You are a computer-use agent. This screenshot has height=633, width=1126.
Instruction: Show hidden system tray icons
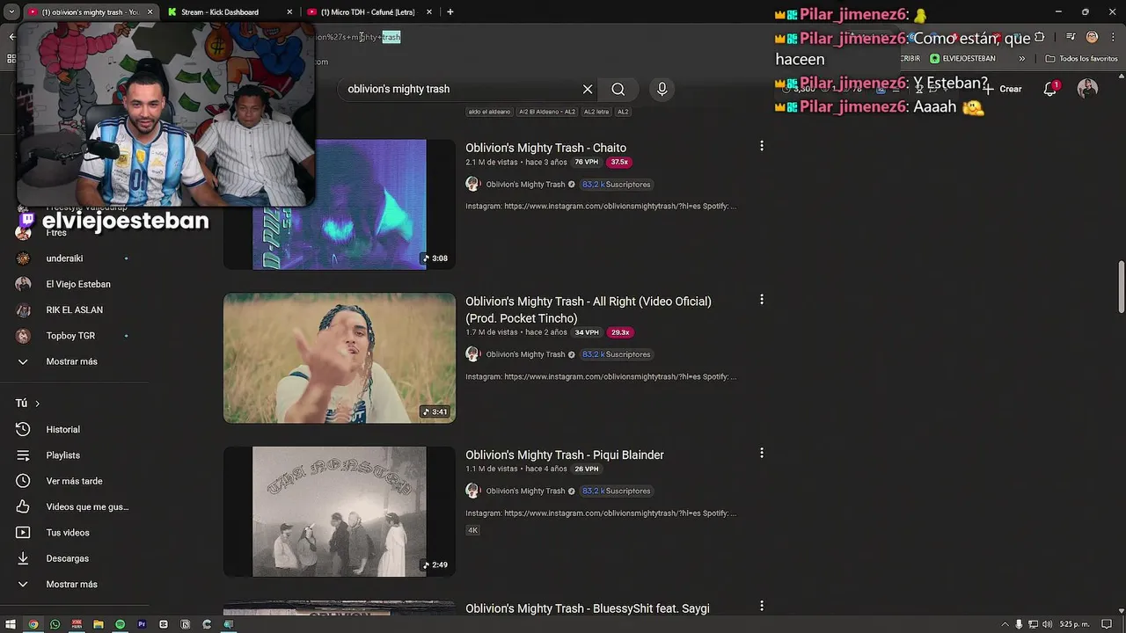click(1005, 624)
